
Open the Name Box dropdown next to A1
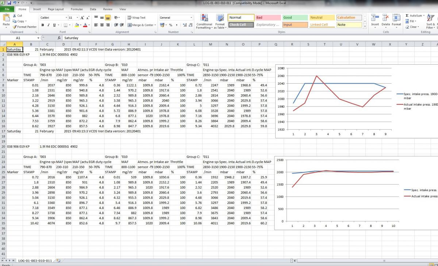pyautogui.click(x=38, y=38)
